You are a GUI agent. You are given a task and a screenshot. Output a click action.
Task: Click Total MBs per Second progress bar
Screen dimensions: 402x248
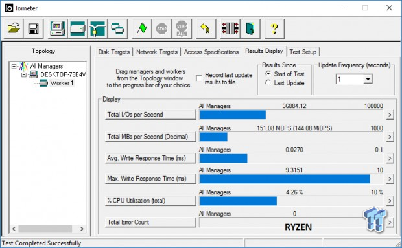tap(291, 137)
